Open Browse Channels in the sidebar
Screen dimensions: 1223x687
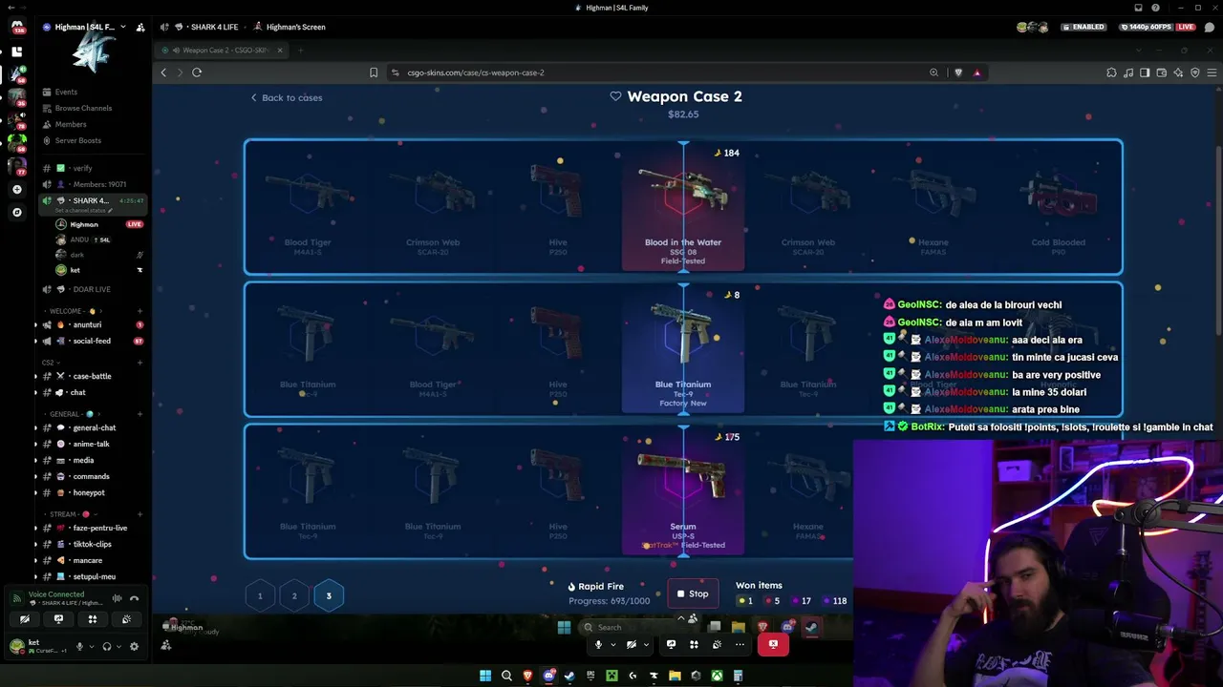click(x=83, y=108)
